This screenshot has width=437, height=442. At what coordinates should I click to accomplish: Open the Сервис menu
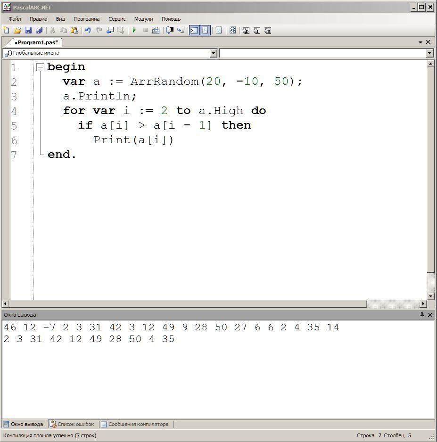[x=117, y=19]
